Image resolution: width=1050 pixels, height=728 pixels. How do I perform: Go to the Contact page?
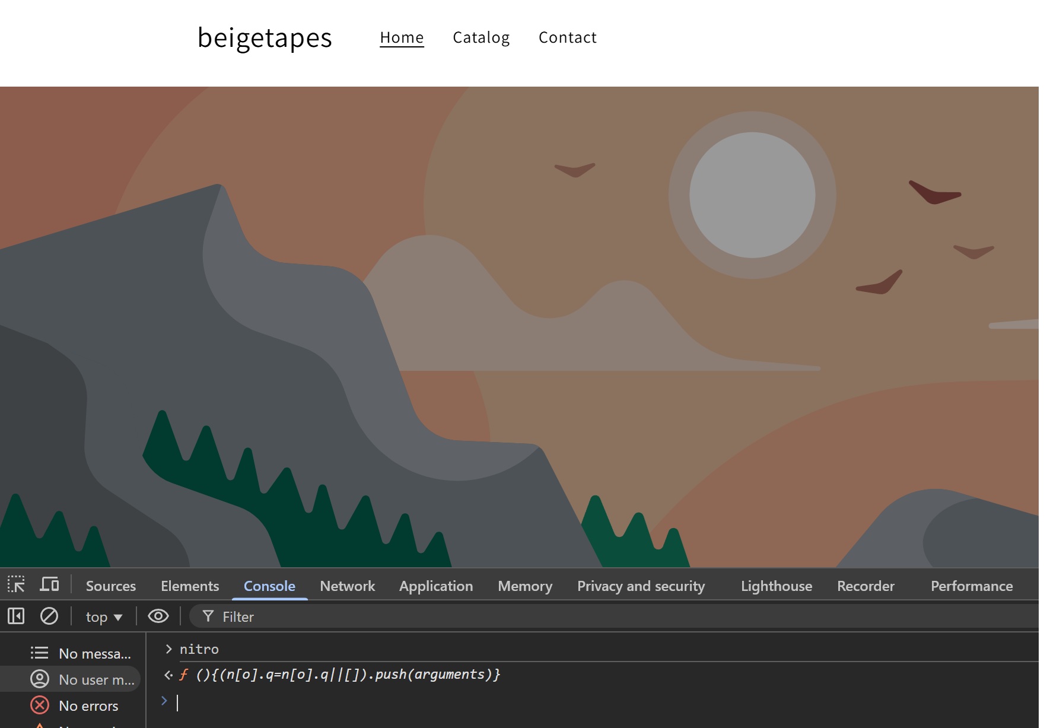pos(567,37)
